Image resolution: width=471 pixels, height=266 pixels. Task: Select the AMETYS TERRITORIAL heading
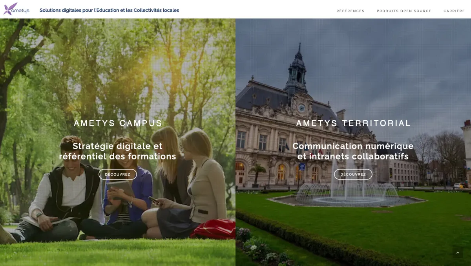pos(353,123)
